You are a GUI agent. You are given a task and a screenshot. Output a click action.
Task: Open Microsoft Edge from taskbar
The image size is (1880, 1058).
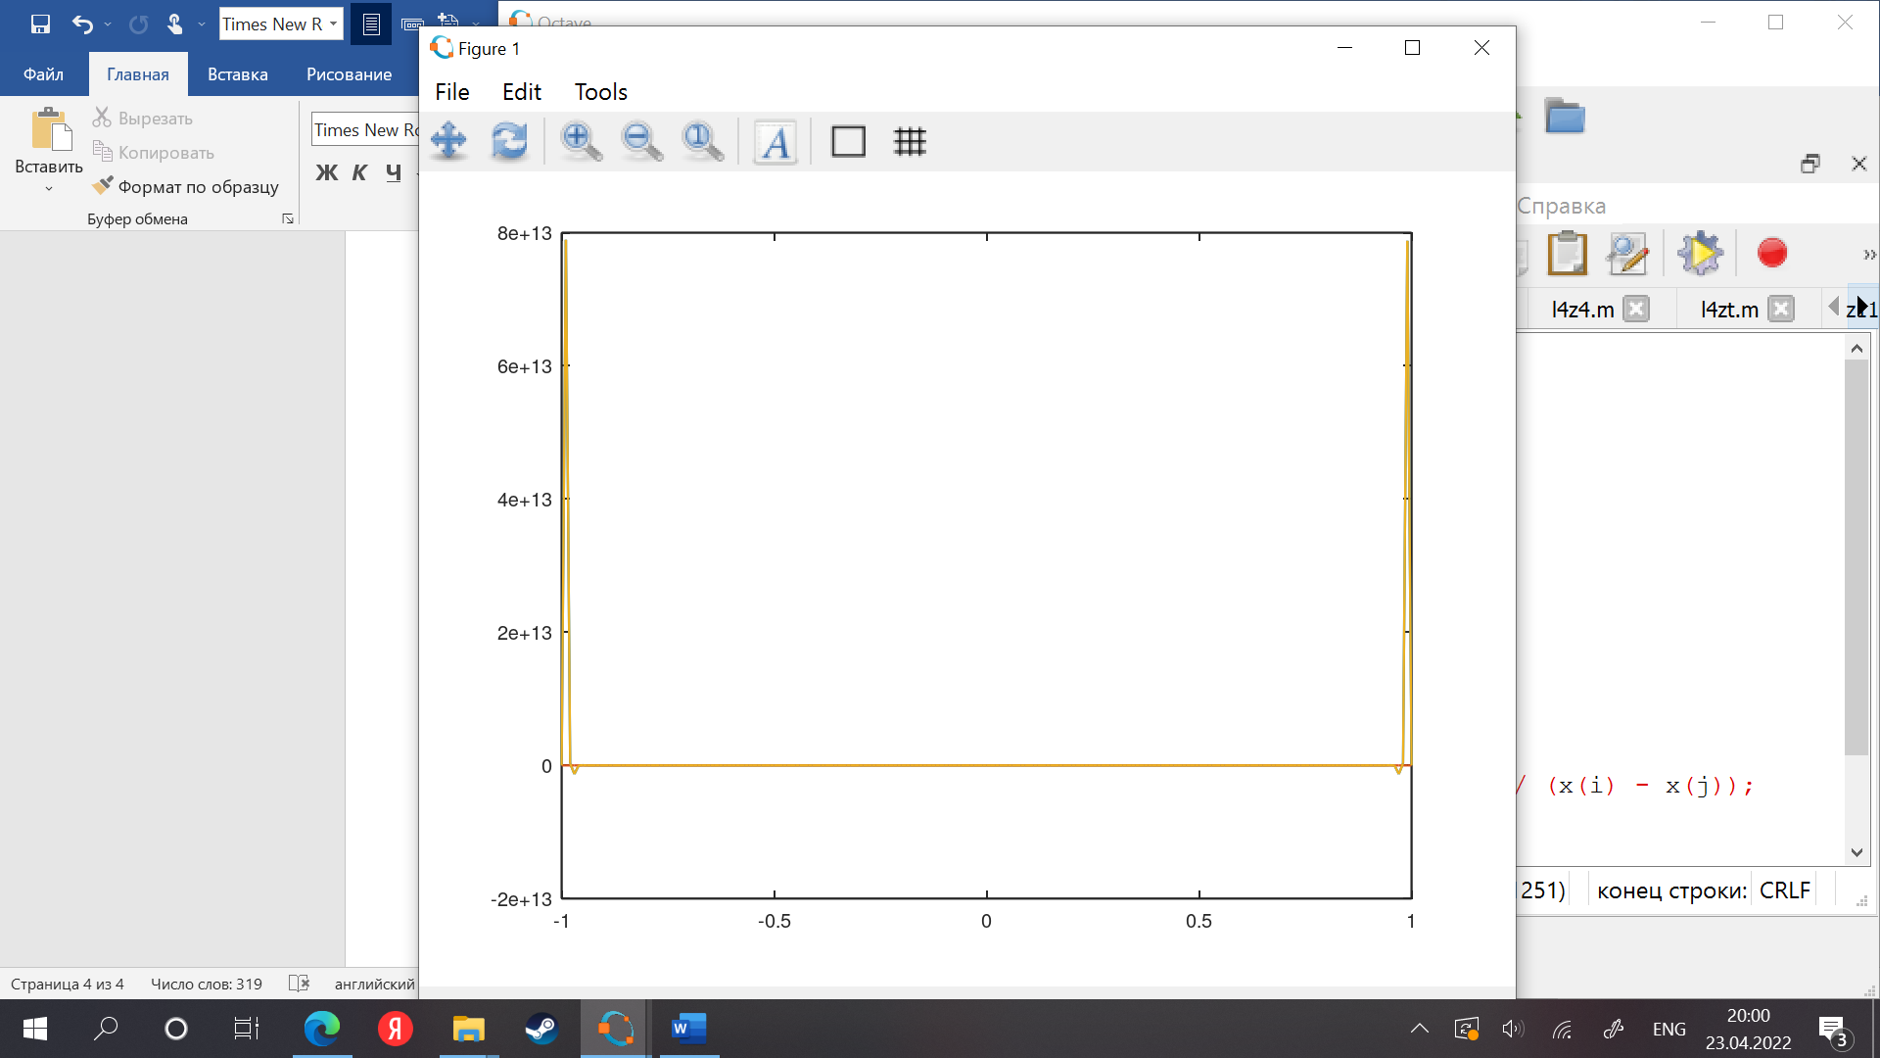(322, 1029)
